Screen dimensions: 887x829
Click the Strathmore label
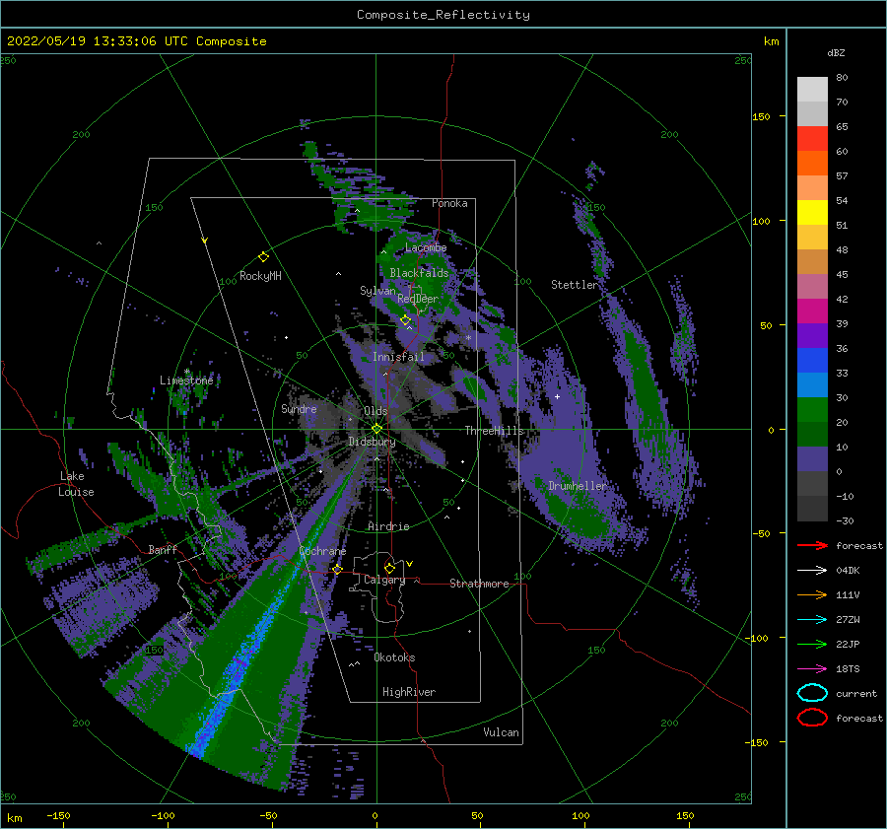[479, 584]
